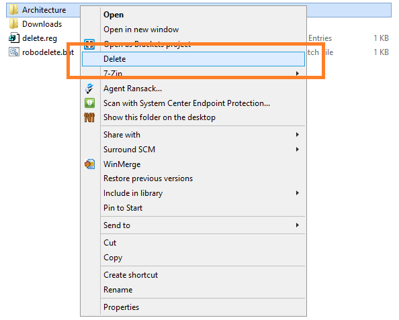Click the 1 KB size of delete.reg

click(x=381, y=38)
